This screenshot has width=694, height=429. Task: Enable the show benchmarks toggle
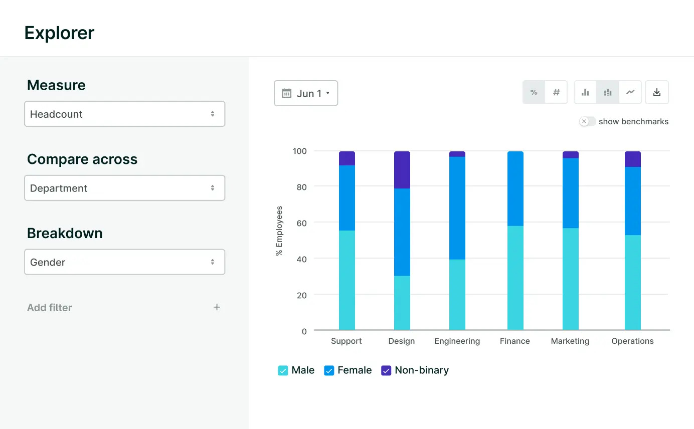click(x=587, y=121)
